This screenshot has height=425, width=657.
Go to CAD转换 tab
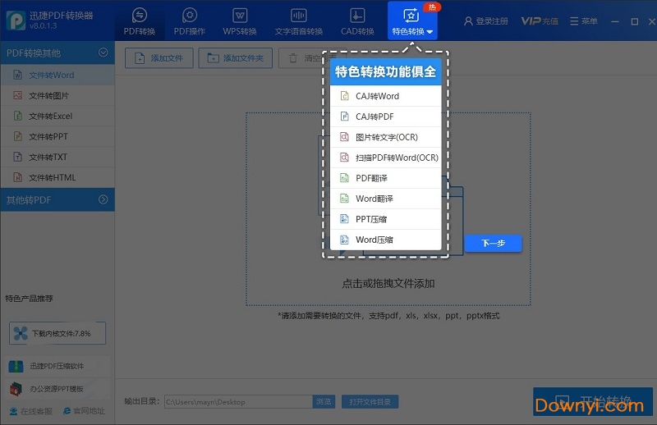coord(357,21)
